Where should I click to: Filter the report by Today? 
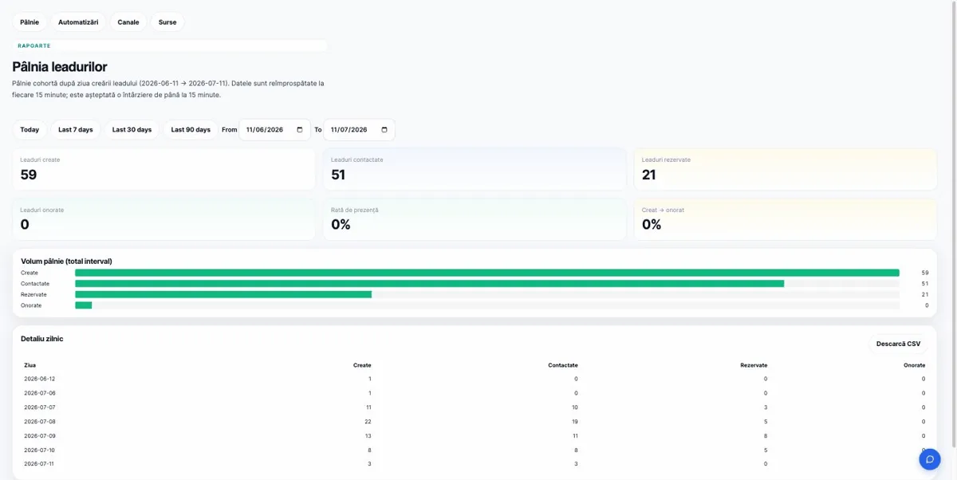(30, 130)
